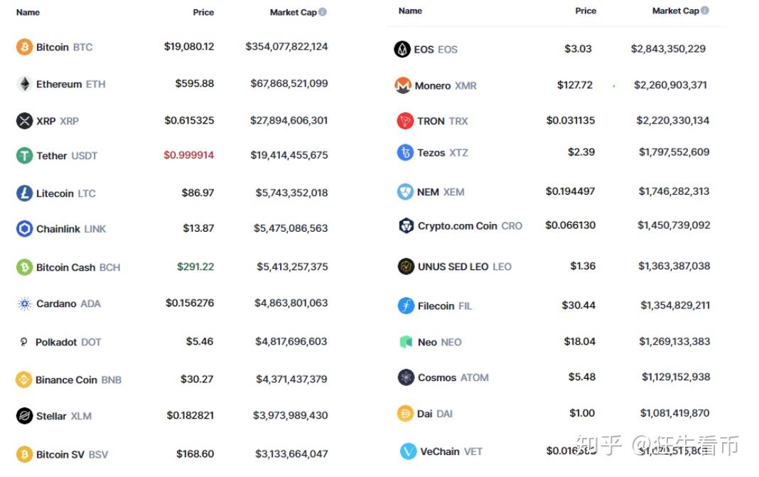Click the Ethereum ETH diamond logo
759x477 pixels.
(x=23, y=83)
